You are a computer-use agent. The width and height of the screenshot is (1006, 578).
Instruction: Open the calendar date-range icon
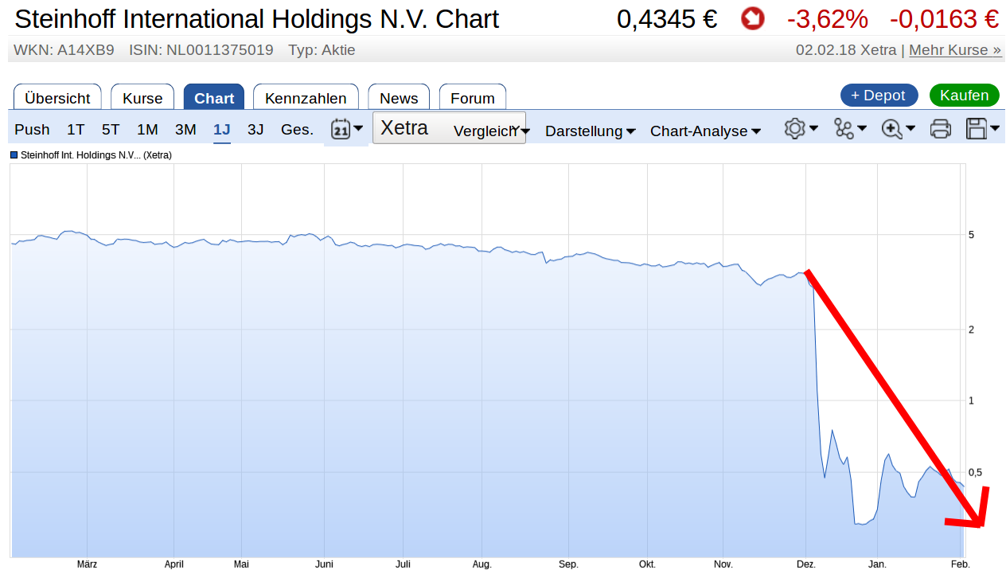point(340,128)
